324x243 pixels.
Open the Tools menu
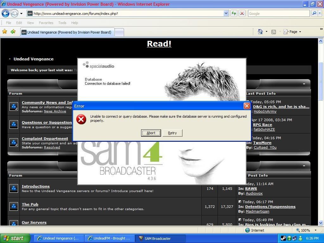62,23
